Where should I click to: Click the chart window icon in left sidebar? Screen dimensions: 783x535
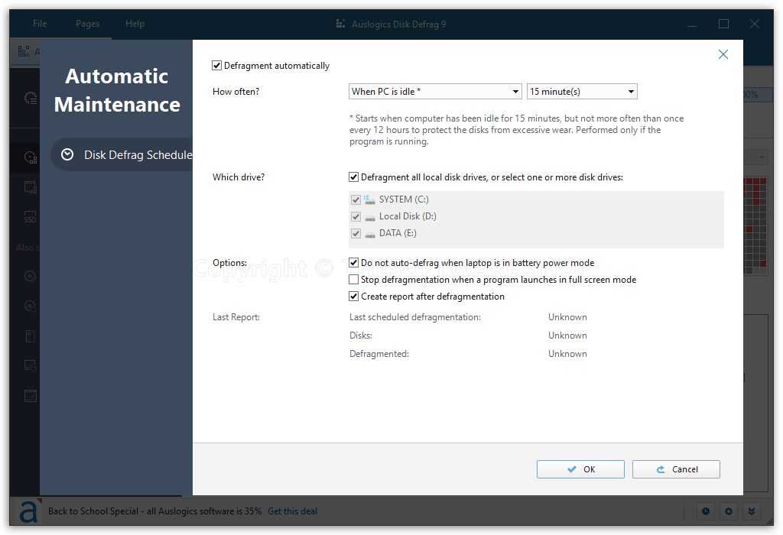[31, 396]
